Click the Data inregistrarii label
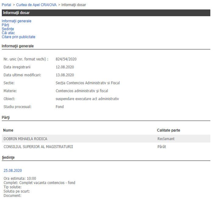 coord(17,67)
